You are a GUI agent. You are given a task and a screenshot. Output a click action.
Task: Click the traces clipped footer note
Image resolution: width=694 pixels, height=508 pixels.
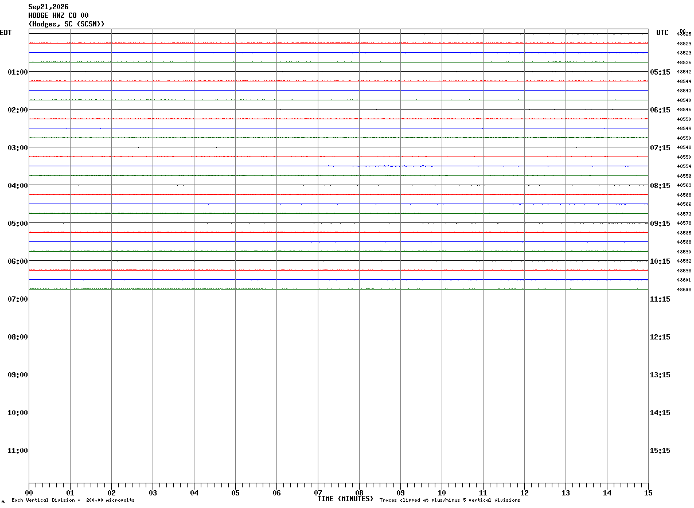(x=450, y=501)
